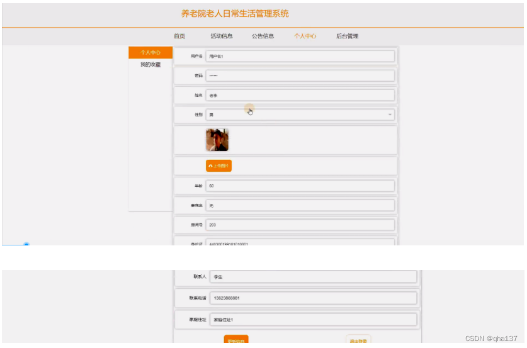Screen dimensions: 527x348
Task: Click the orange 上传图片 upload button
Action: tap(218, 166)
